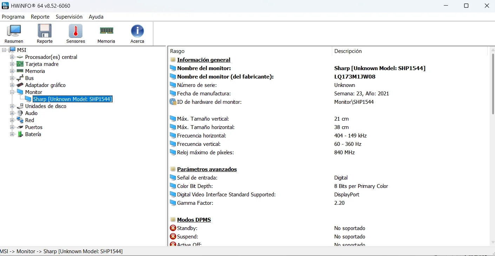Expand the Procesador(es) central node

click(x=12, y=57)
